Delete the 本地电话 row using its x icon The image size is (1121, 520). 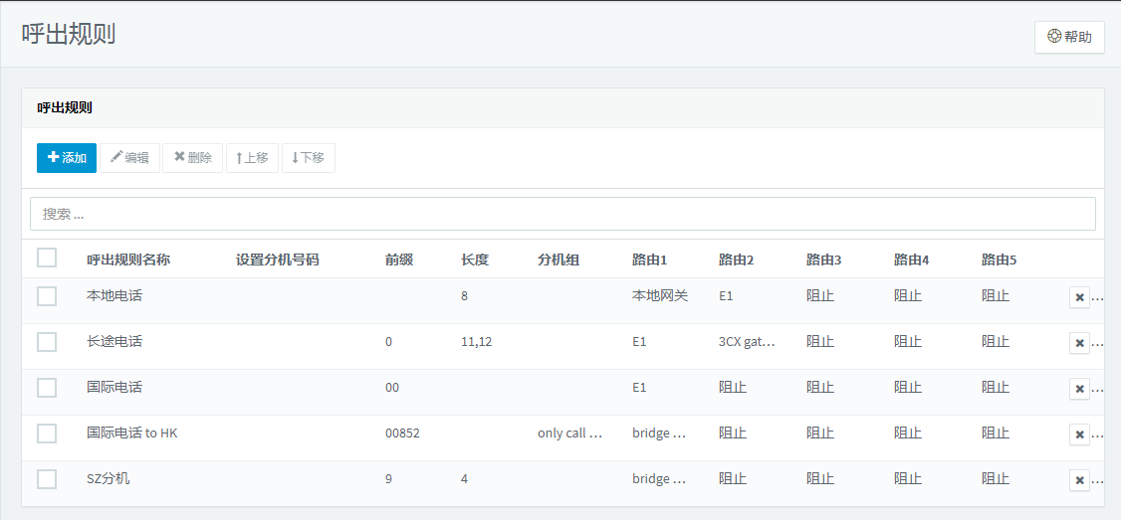(x=1079, y=298)
